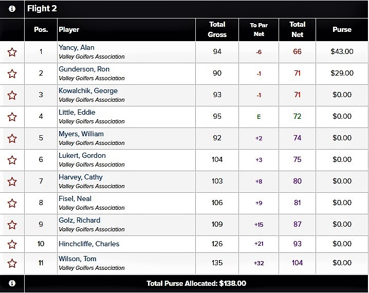The height and width of the screenshot is (293, 369).
Task: Mark Harvey, Cathy as favorite
Action: tap(12, 181)
